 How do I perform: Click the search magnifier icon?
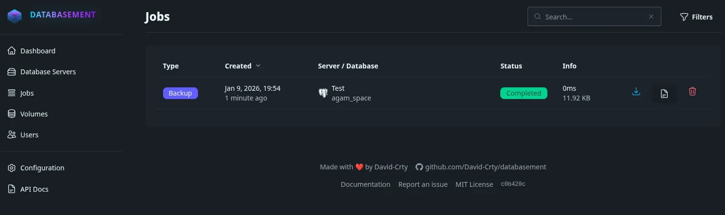pos(538,17)
